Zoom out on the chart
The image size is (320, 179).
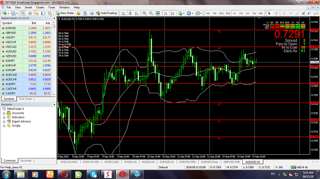coord(151,13)
